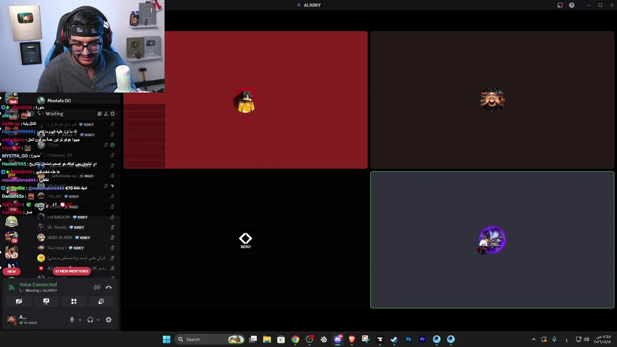Open Google Chrome from taskbar

click(x=295, y=339)
